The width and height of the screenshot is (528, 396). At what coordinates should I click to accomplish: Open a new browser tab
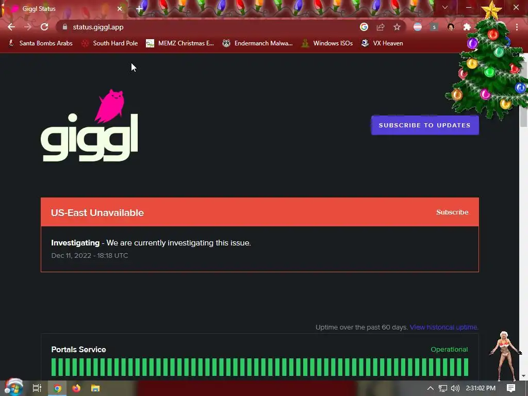(x=139, y=9)
